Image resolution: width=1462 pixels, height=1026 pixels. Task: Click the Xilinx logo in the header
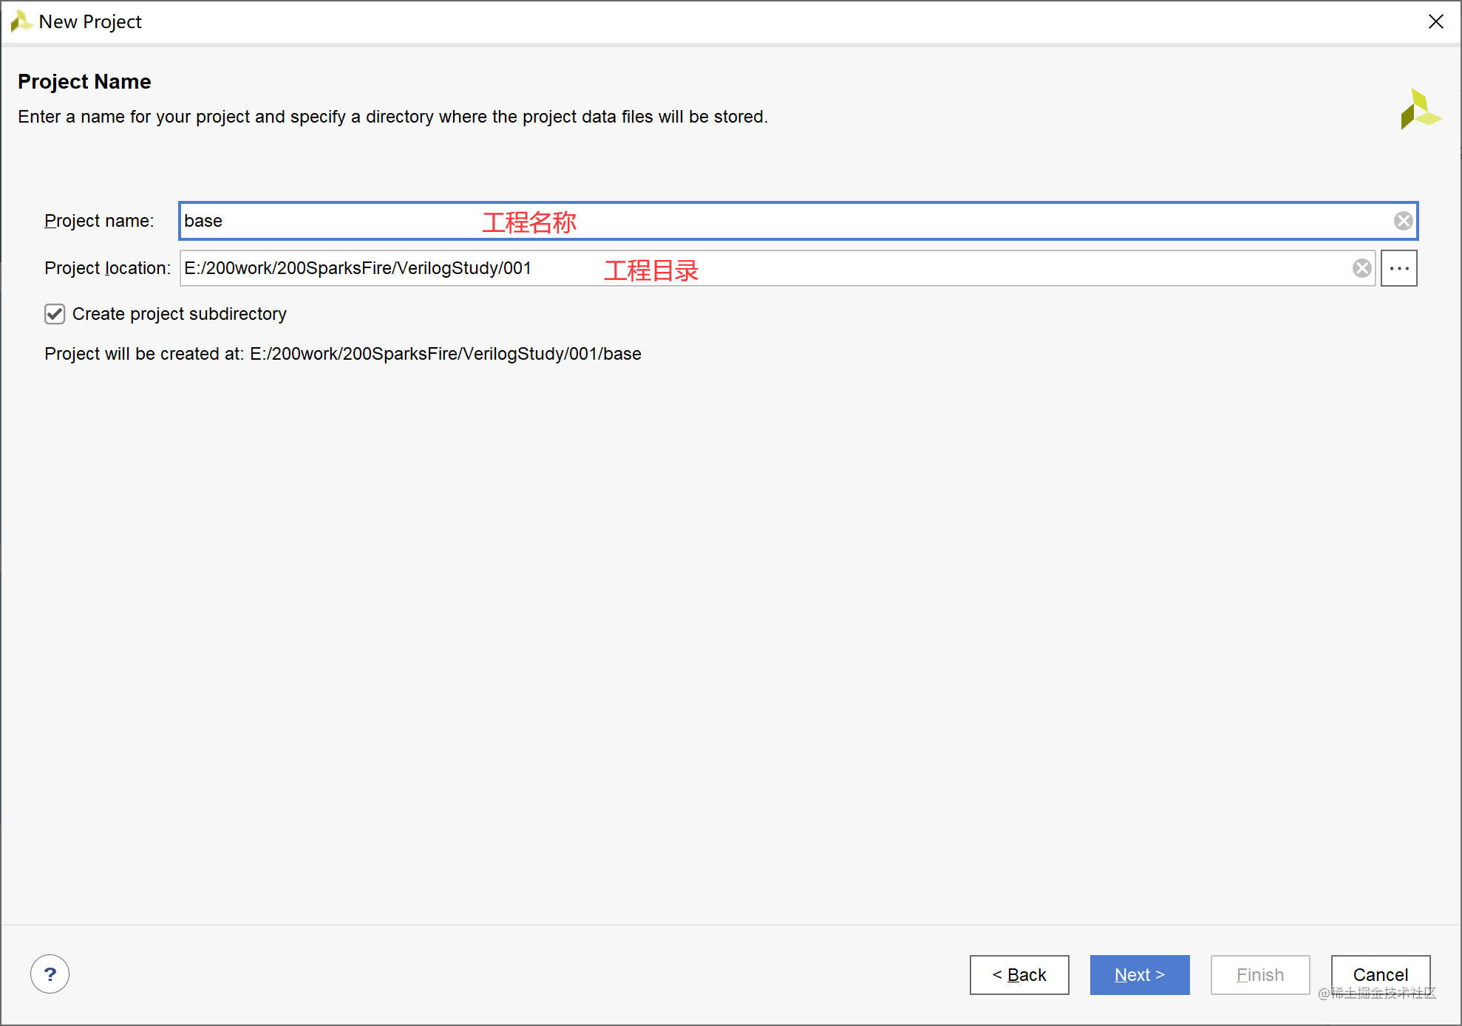coord(1420,109)
